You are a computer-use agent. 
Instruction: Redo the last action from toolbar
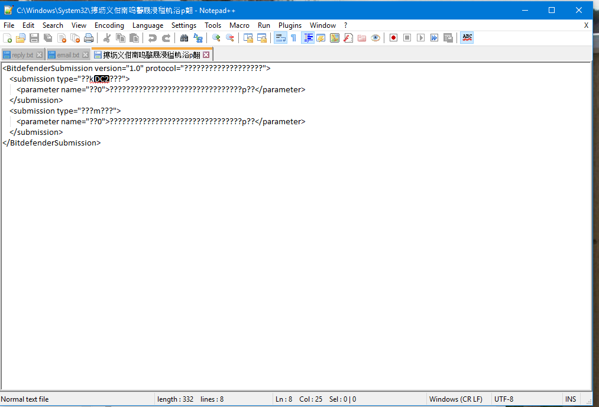[x=166, y=38]
